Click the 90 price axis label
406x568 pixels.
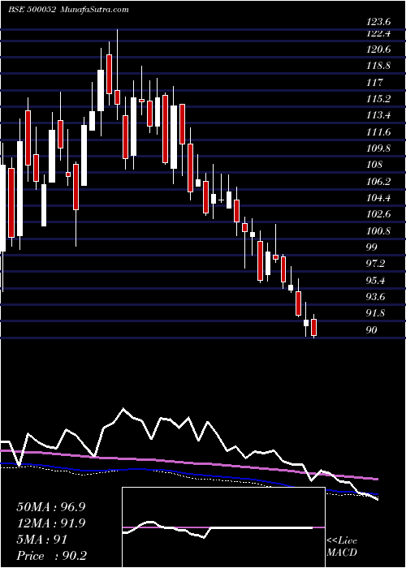373,330
